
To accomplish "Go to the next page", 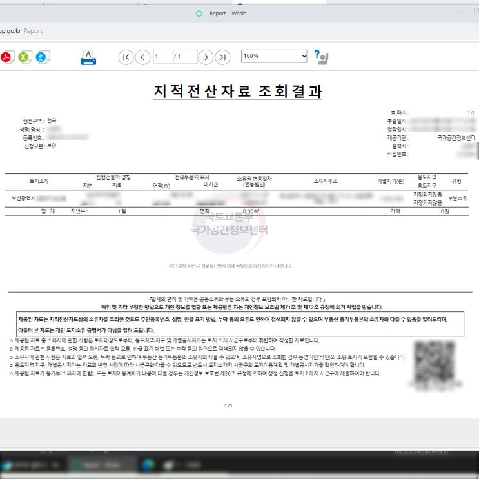I will click(206, 57).
